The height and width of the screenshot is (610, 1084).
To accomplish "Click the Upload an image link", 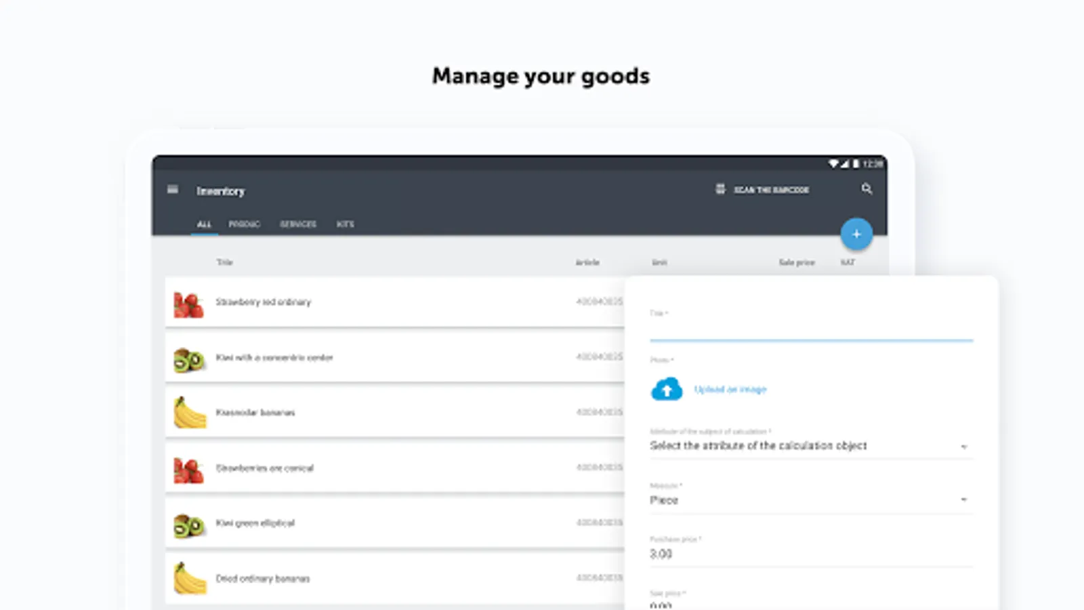I will [x=730, y=390].
